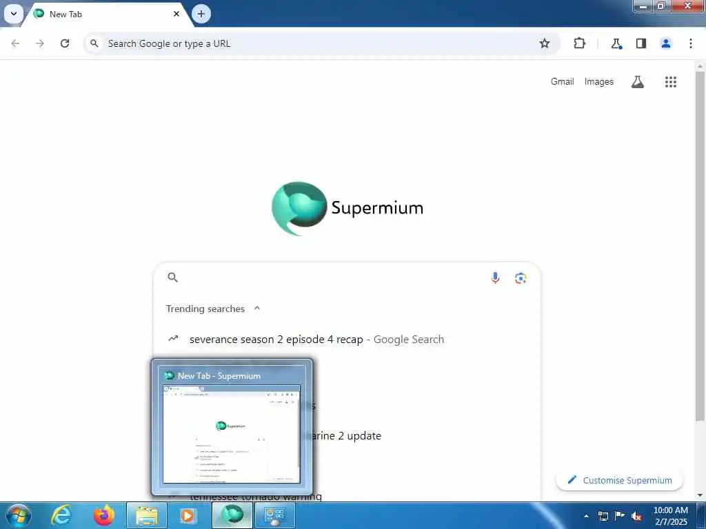Click the muted volume tray icon

(x=636, y=516)
